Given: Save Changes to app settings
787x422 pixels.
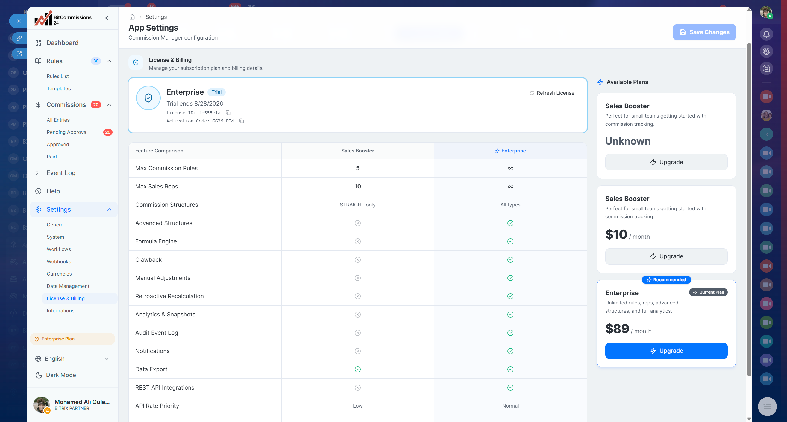Looking at the screenshot, I should pos(704,32).
